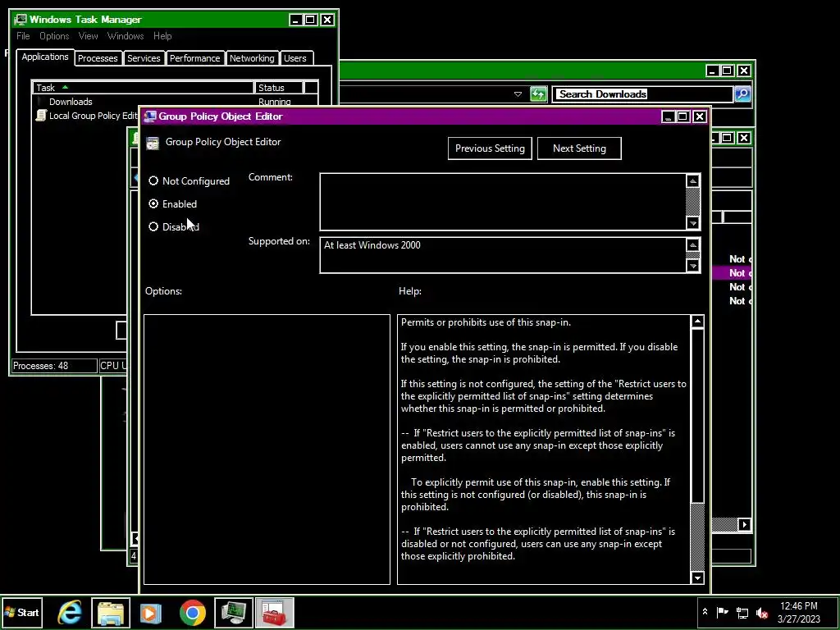The image size is (840, 630).
Task: Open Task Manager Windows menu
Action: (126, 36)
